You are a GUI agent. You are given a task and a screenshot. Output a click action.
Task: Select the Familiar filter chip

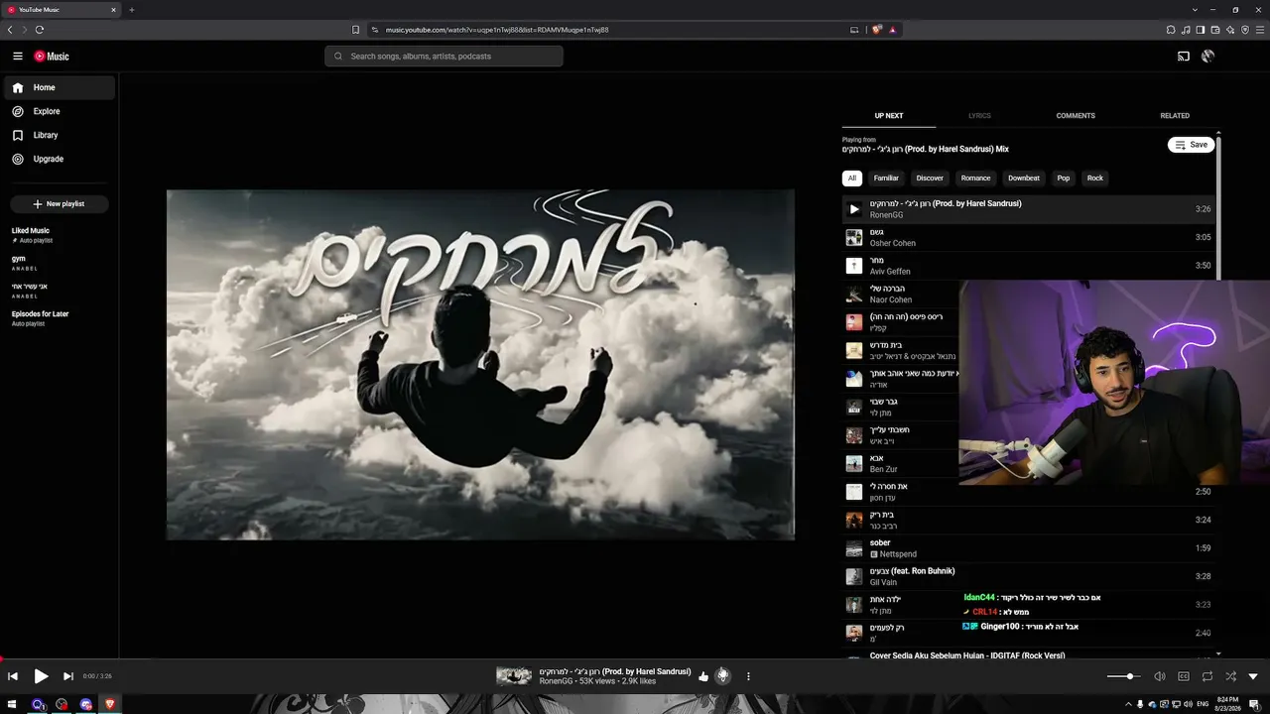pyautogui.click(x=886, y=178)
